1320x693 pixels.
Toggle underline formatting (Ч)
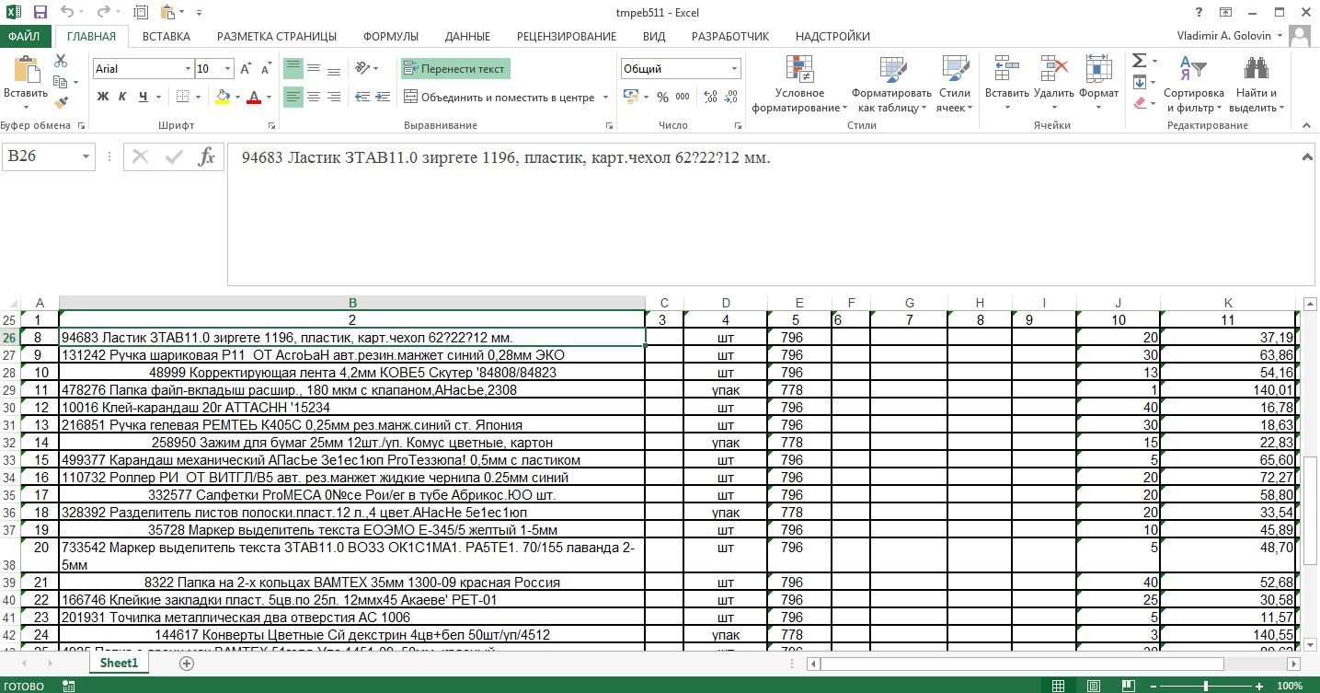(143, 97)
